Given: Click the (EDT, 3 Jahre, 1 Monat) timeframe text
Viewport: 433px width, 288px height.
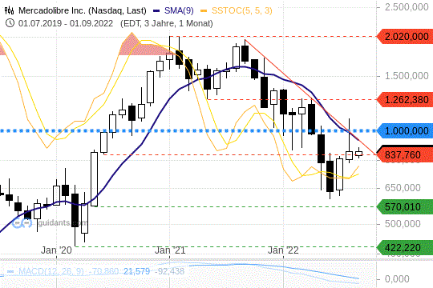Looking at the screenshot, I should pyautogui.click(x=167, y=23).
